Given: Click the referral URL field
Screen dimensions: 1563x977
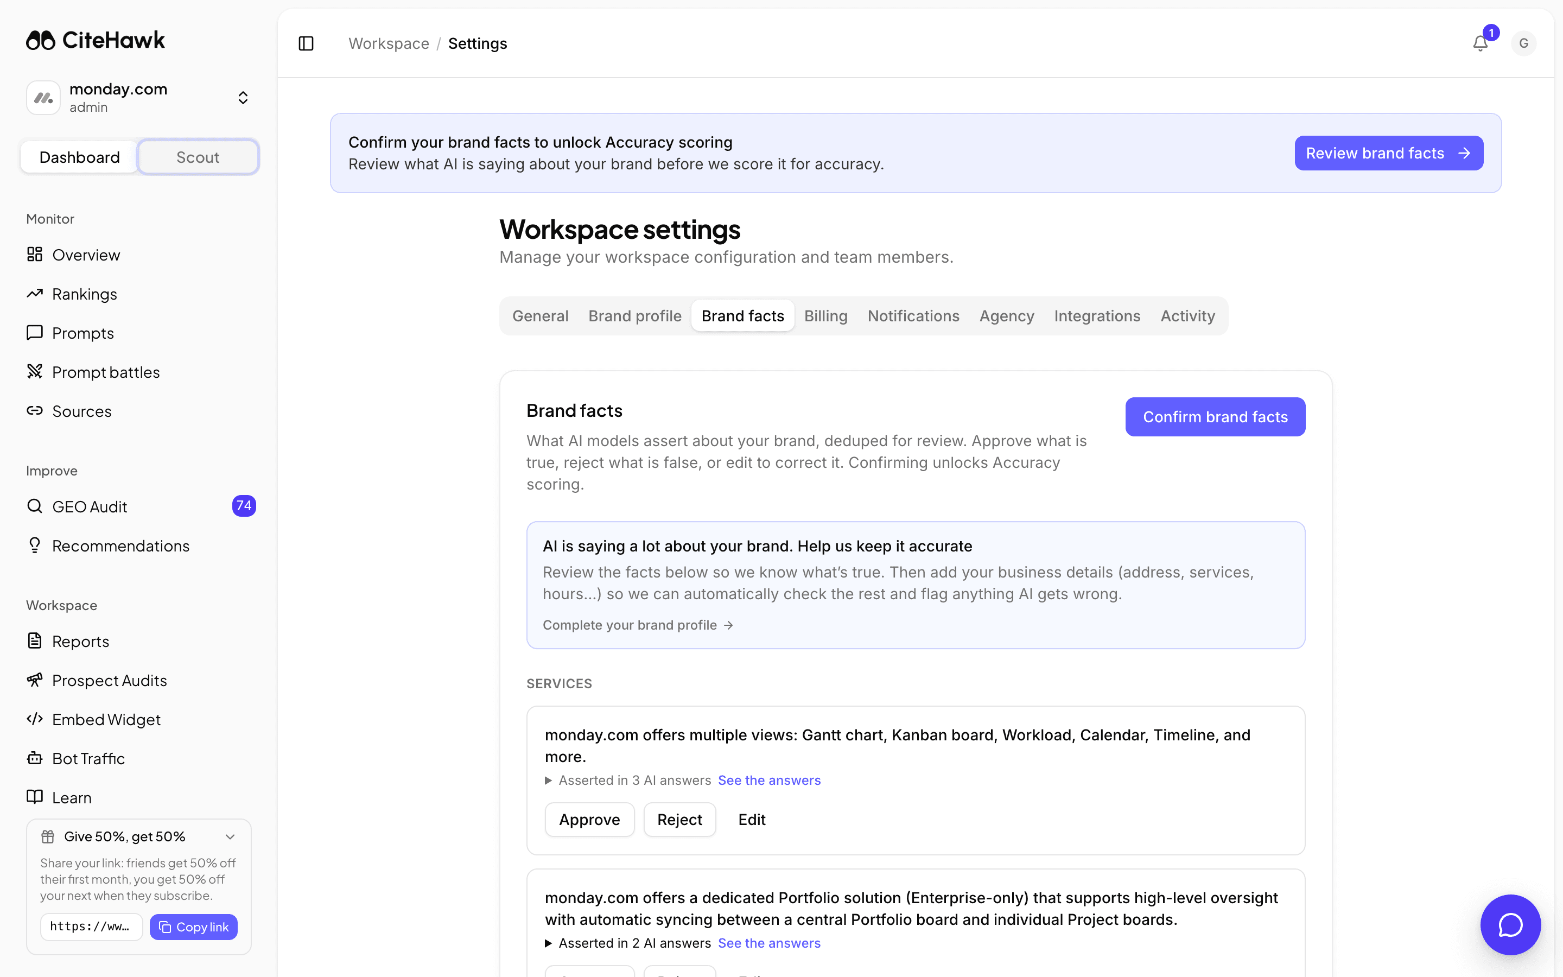Looking at the screenshot, I should point(91,927).
